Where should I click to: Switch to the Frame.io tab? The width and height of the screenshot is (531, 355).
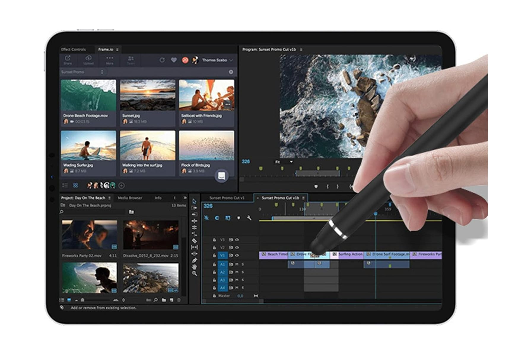click(106, 49)
